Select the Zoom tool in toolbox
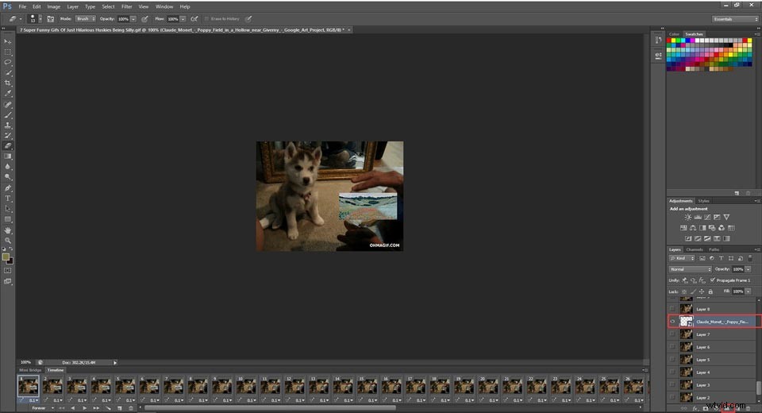 (8, 241)
